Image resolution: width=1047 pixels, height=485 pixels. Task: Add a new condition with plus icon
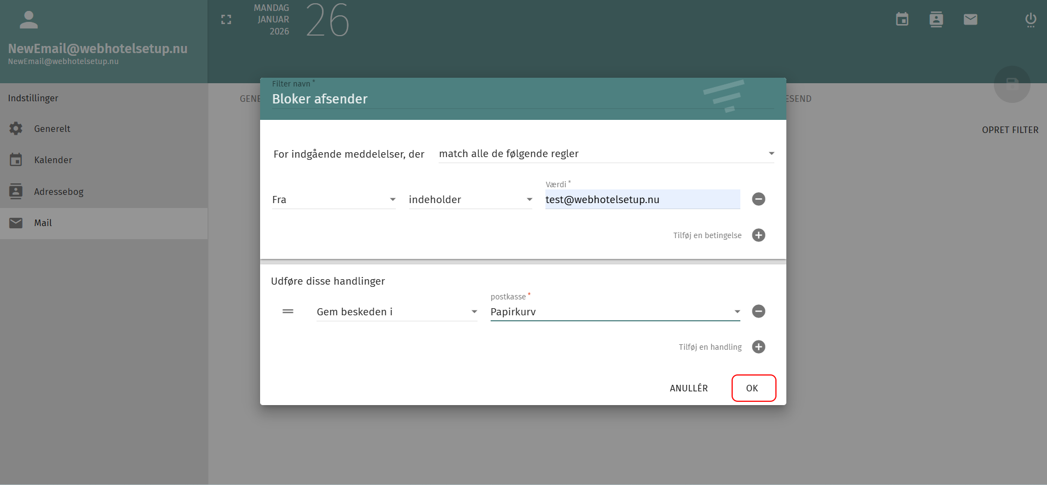pyautogui.click(x=758, y=235)
